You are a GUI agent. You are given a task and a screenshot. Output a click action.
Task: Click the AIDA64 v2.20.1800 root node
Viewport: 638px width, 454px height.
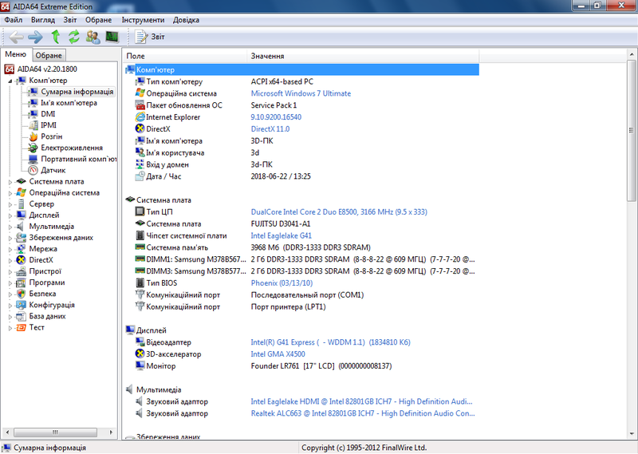(47, 69)
